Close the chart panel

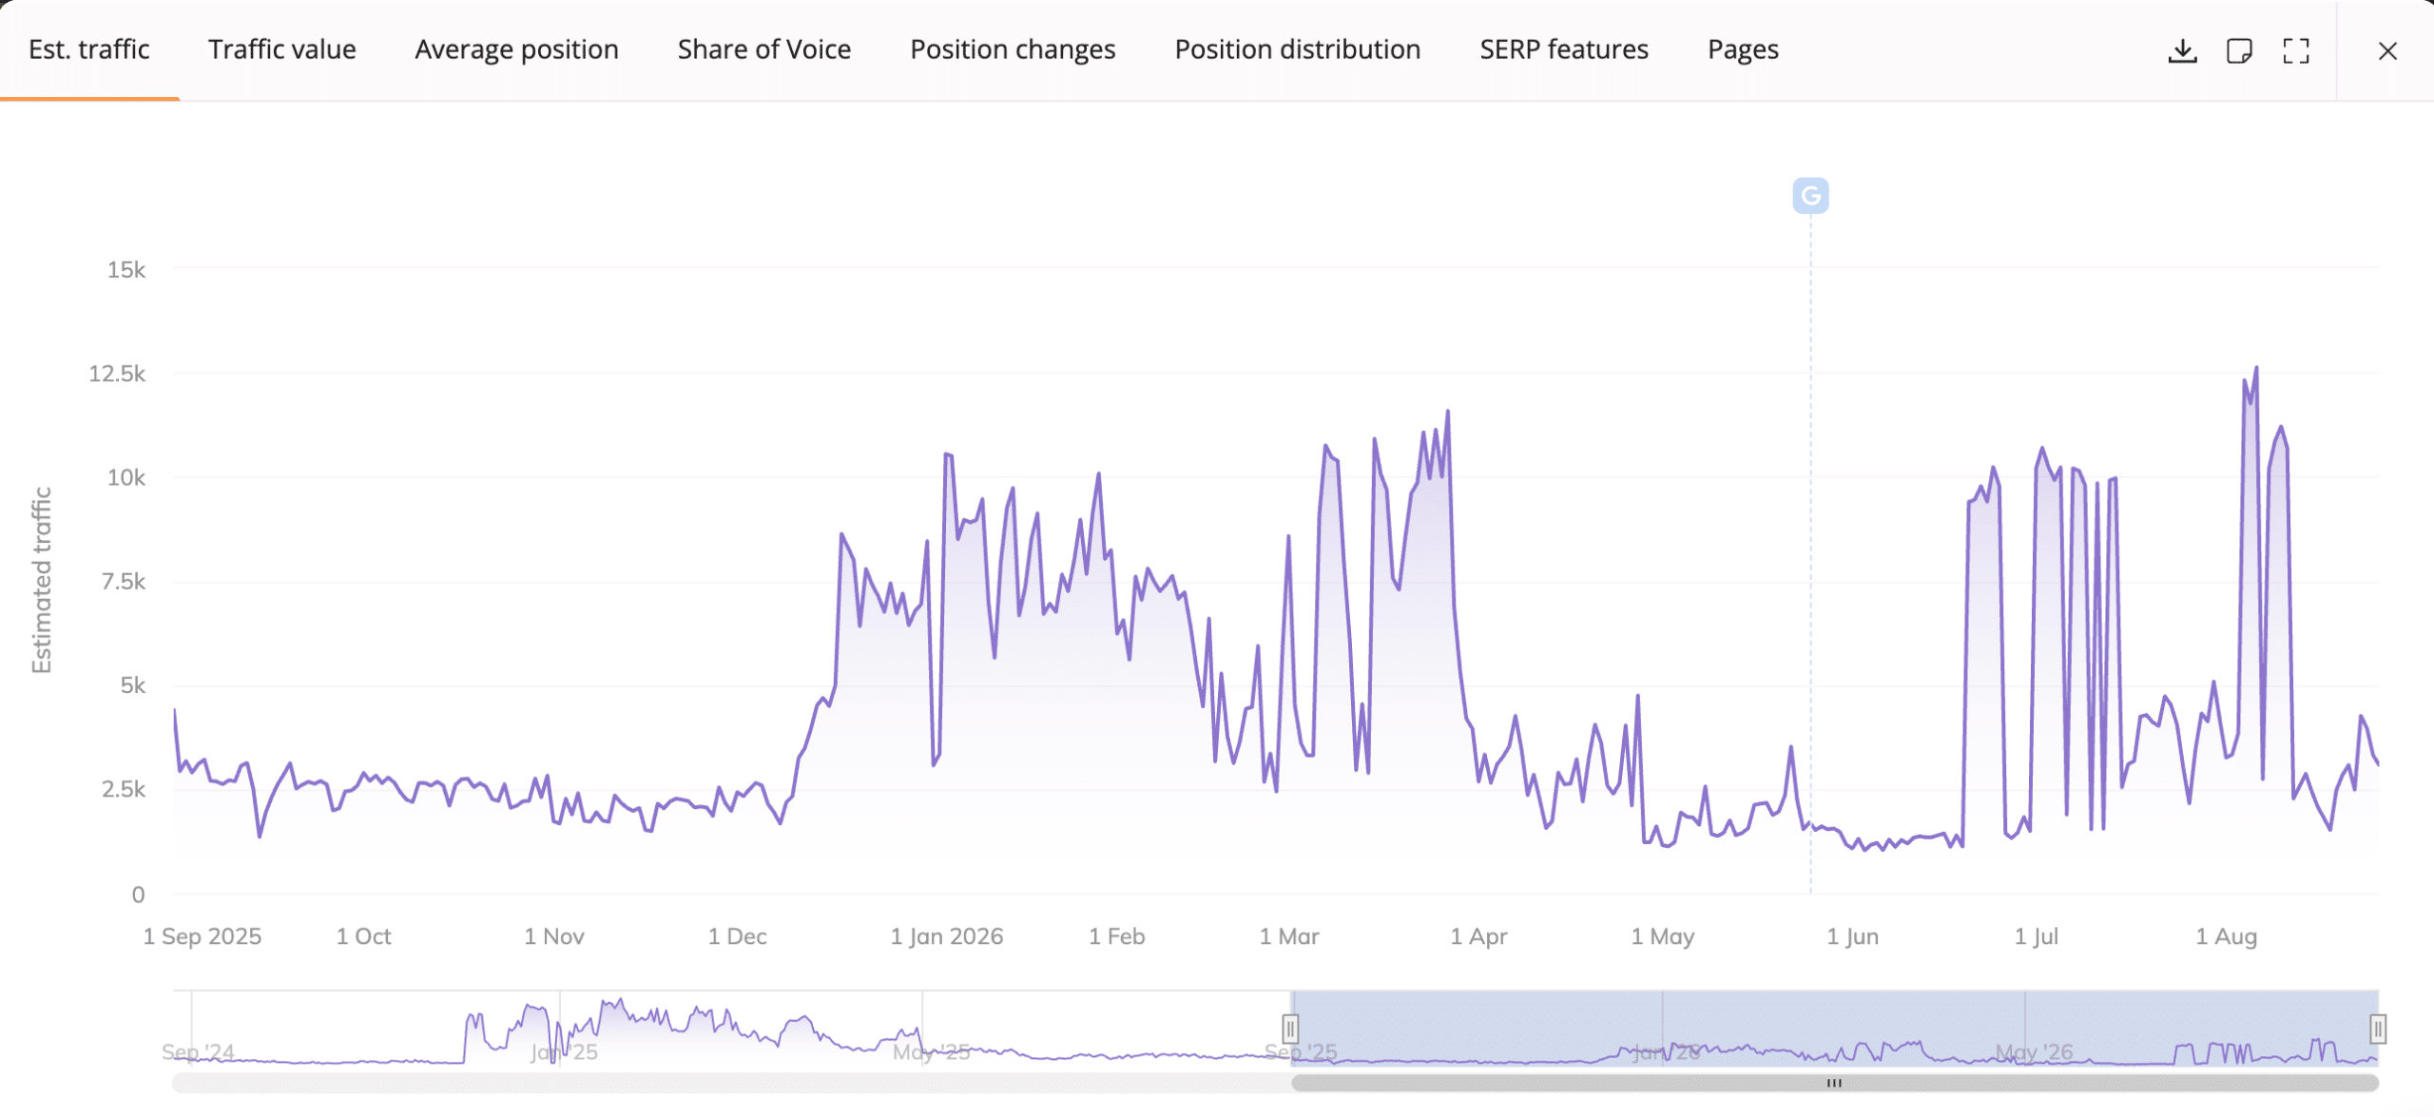click(x=2387, y=50)
